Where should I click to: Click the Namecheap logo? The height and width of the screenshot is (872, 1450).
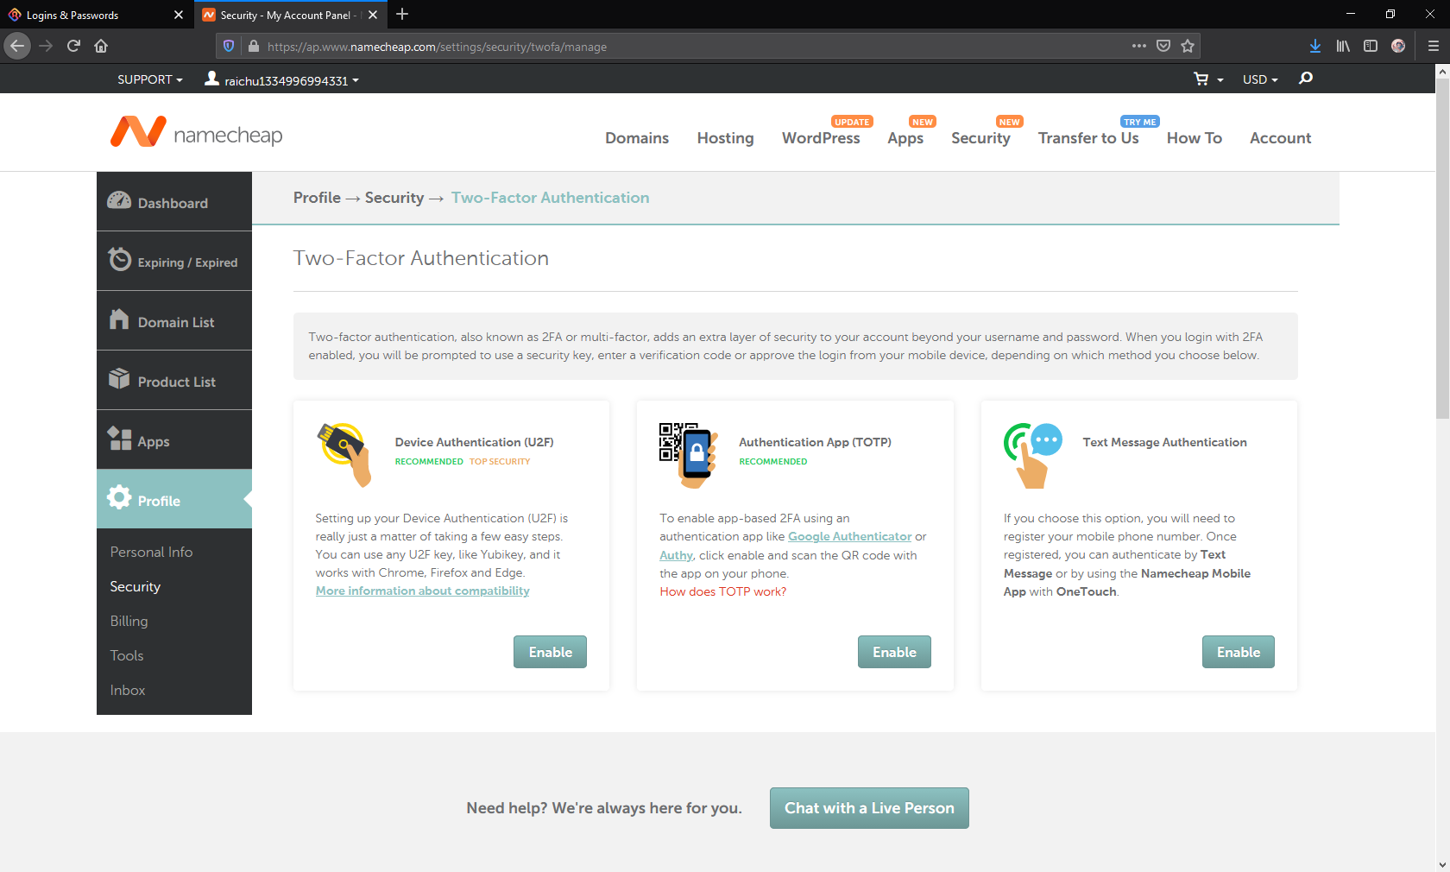click(196, 132)
